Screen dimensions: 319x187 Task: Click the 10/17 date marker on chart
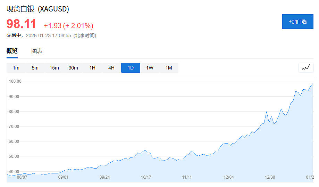point(146,177)
